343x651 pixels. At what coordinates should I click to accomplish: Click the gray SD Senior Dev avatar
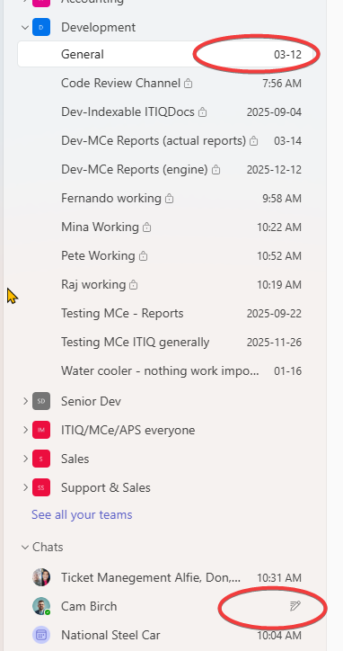pos(41,401)
